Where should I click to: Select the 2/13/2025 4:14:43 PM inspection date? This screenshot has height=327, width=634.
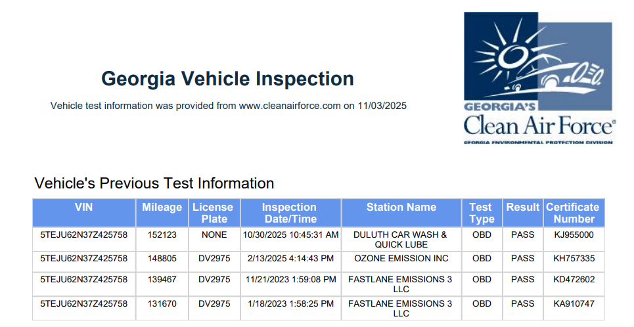coord(290,259)
